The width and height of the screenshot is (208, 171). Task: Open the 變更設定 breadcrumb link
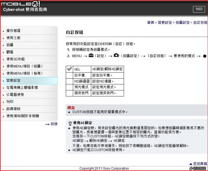click(x=165, y=22)
